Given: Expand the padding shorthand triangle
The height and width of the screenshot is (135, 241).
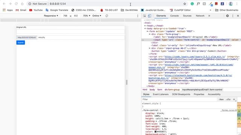Looking at the screenshot, I should 157,121.
